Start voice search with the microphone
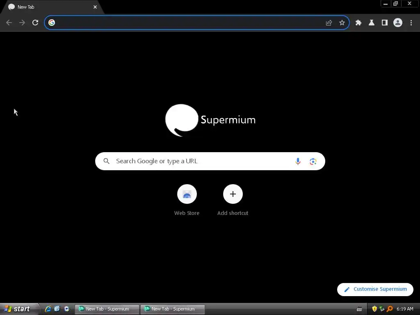 coord(298,161)
